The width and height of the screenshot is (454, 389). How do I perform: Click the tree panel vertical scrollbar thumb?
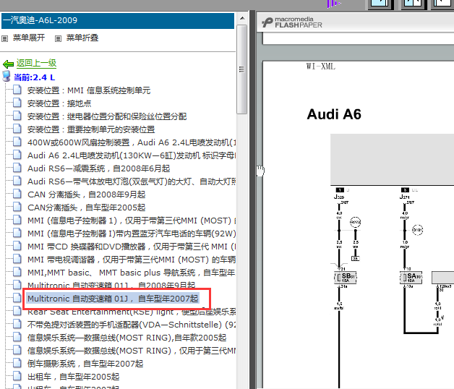tap(241, 69)
